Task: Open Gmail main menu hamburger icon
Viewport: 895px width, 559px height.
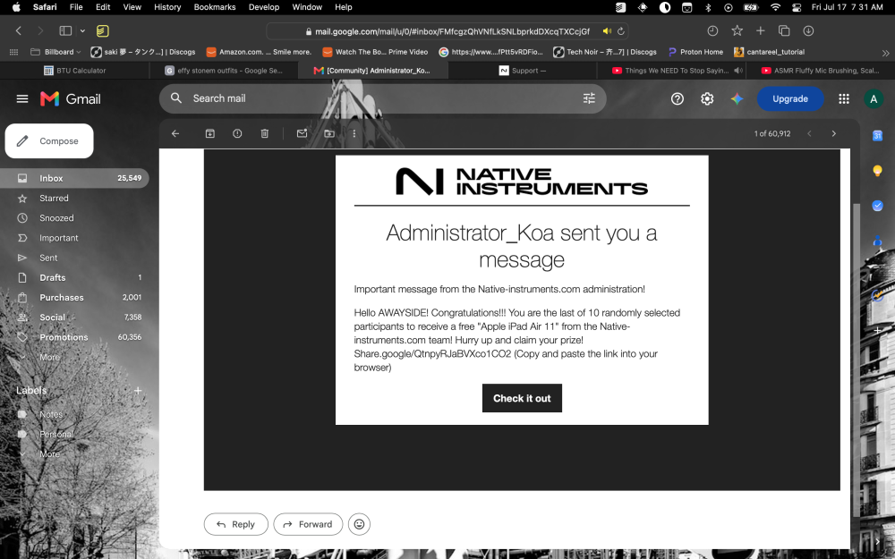Action: [22, 98]
